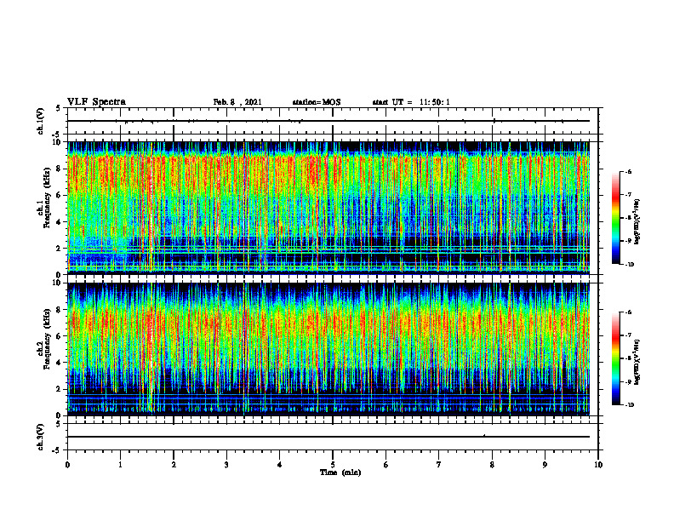Viewport: 674px width, 521px height.
Task: Click inside the ch.2 spectrogram panel
Action: (x=333, y=349)
